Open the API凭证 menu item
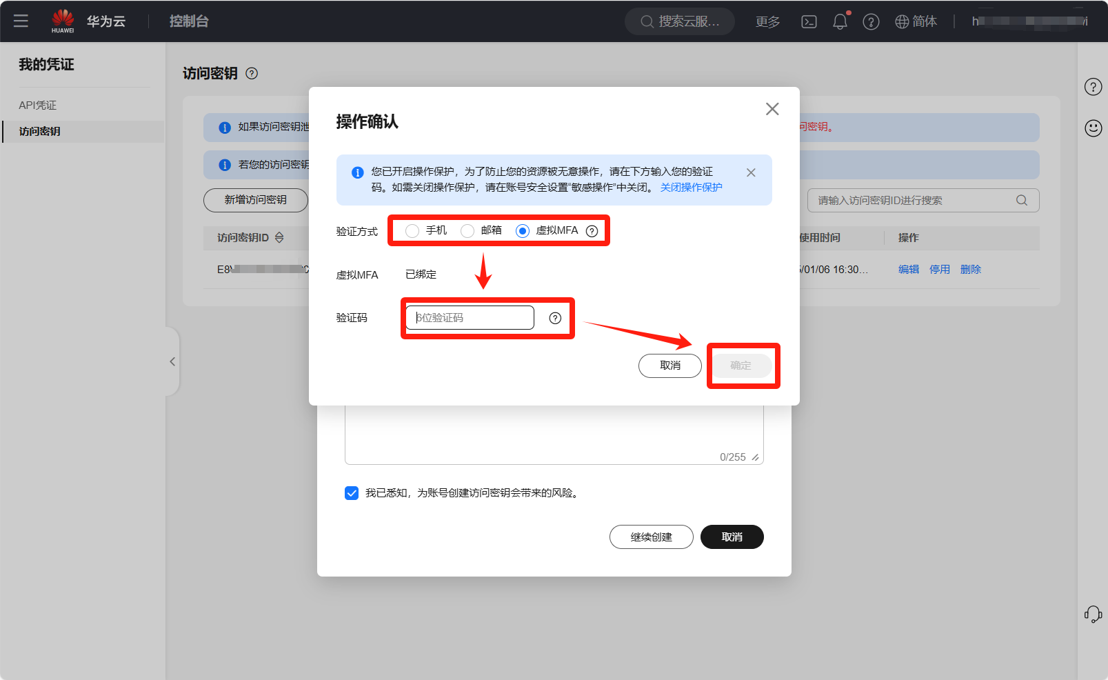The image size is (1108, 680). pos(38,105)
